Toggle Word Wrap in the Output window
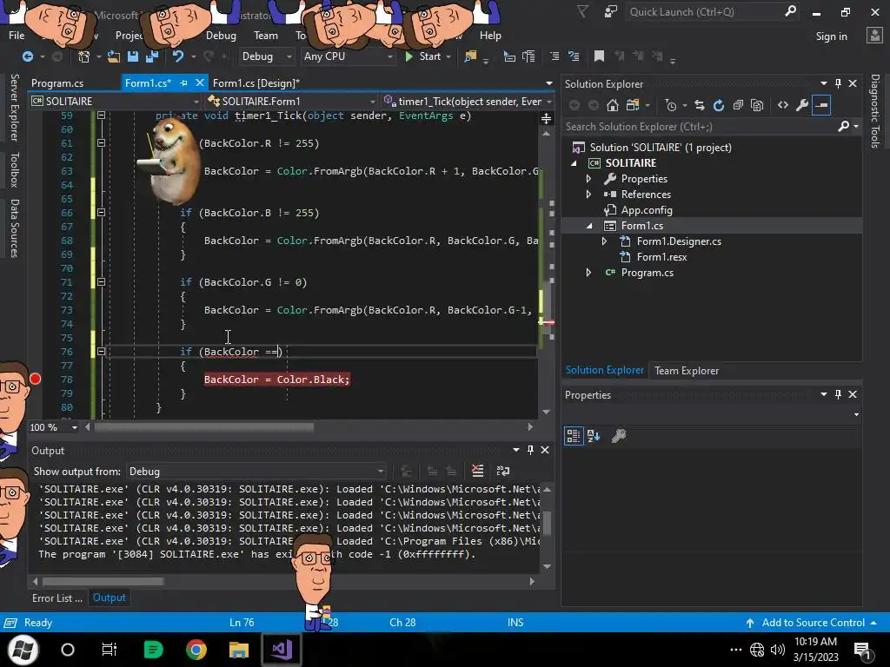The image size is (890, 667). tap(503, 471)
